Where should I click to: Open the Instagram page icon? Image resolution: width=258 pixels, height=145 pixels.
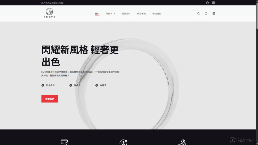pyautogui.click(x=213, y=3)
